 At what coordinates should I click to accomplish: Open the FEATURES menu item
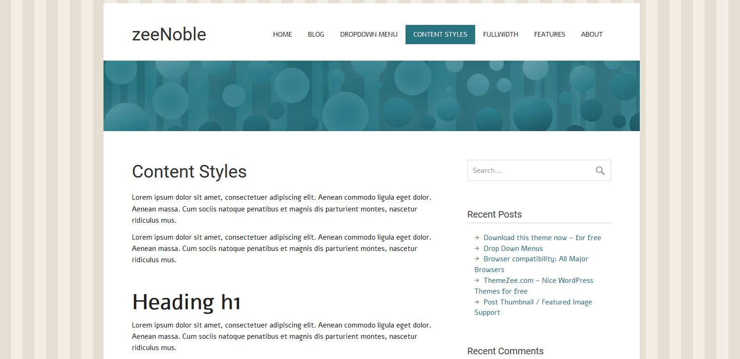[549, 34]
